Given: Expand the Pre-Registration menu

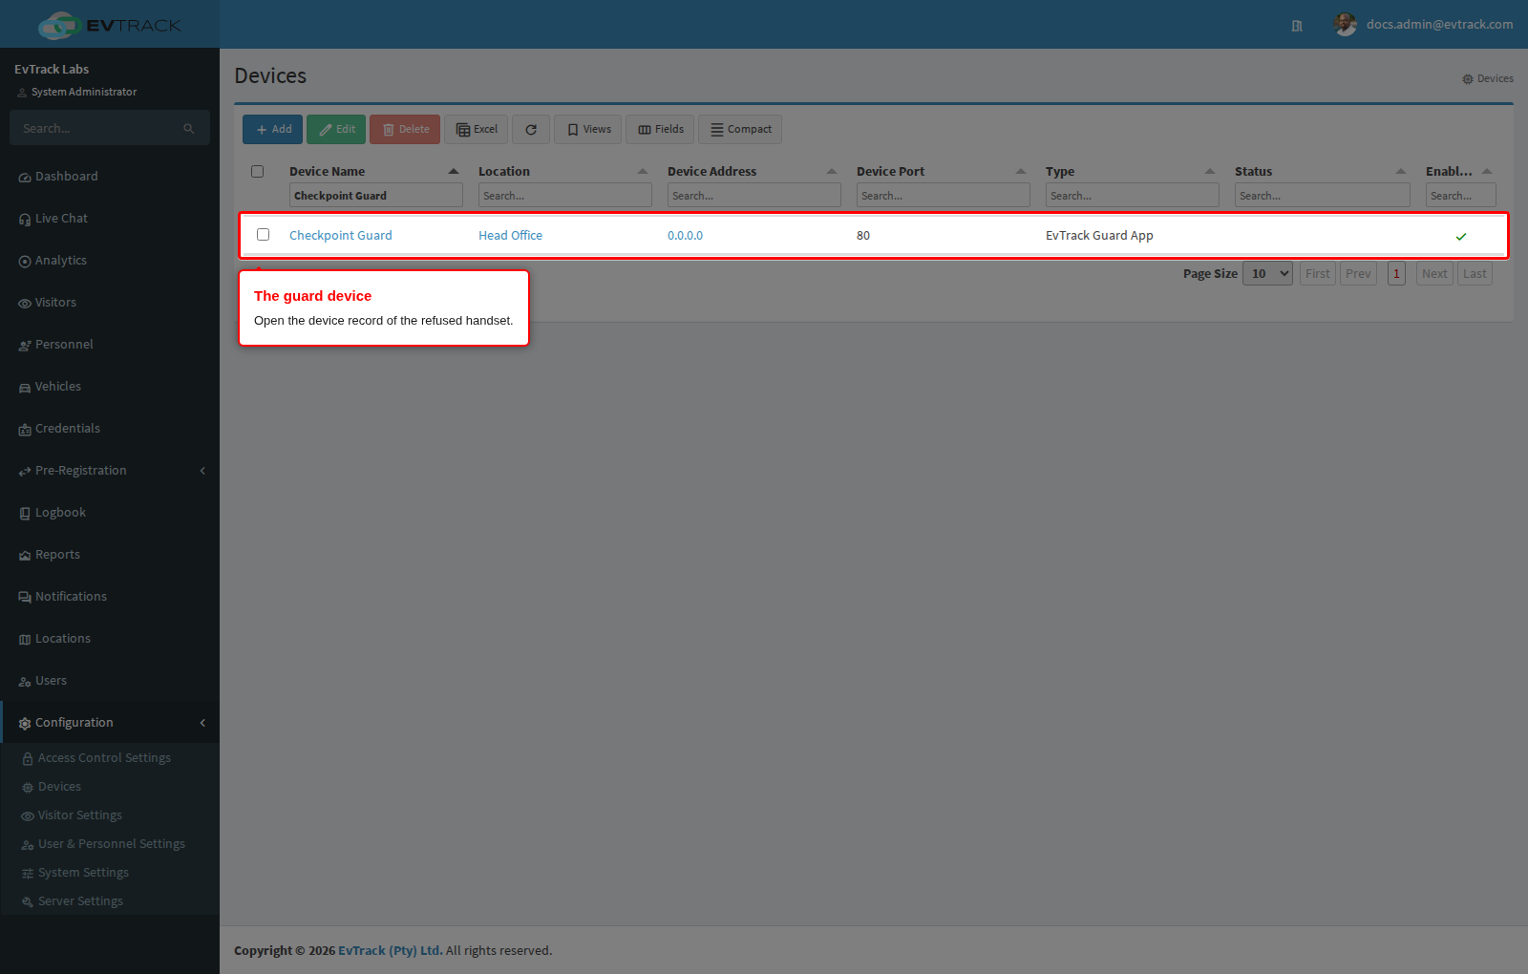Looking at the screenshot, I should [x=110, y=471].
